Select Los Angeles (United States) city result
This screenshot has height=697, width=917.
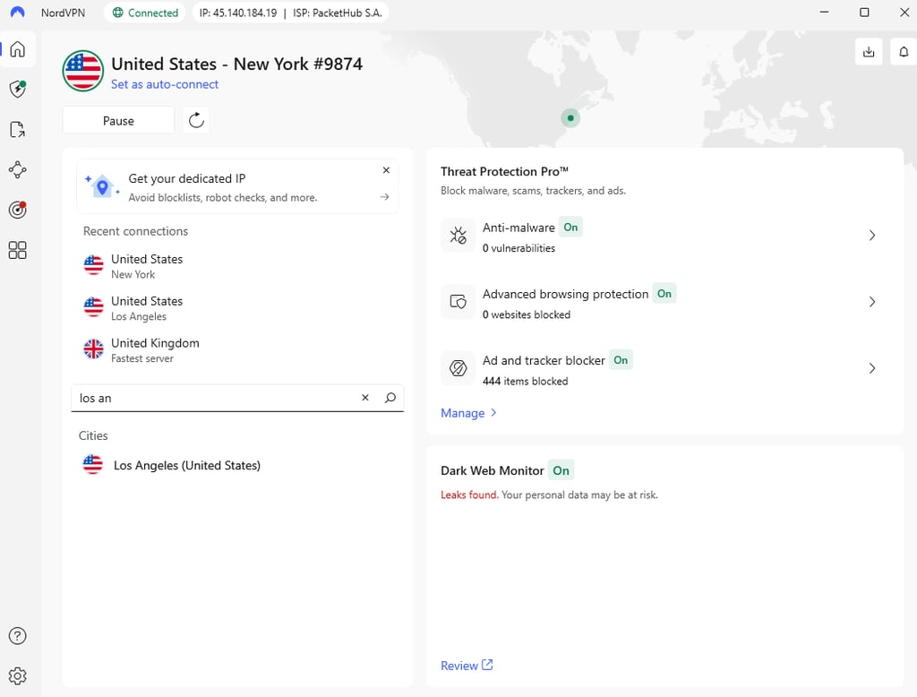point(237,465)
